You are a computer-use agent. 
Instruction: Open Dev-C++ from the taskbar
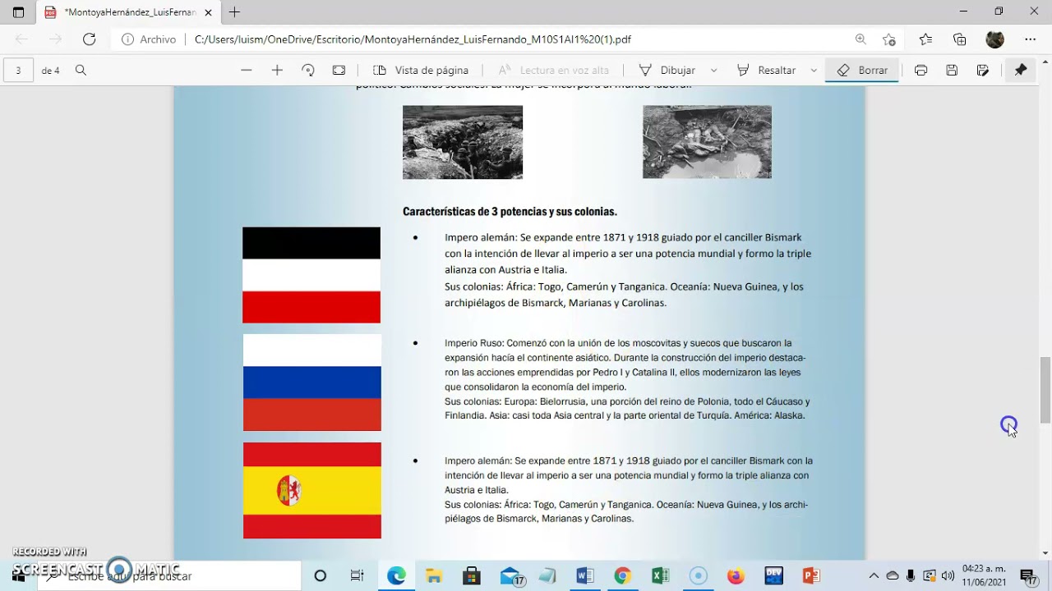pyautogui.click(x=773, y=576)
